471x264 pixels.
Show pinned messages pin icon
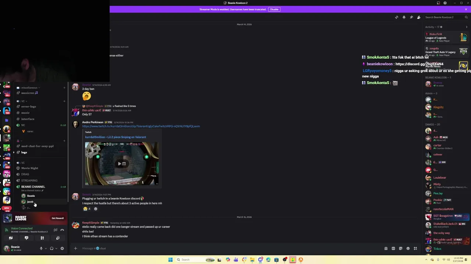(411, 17)
